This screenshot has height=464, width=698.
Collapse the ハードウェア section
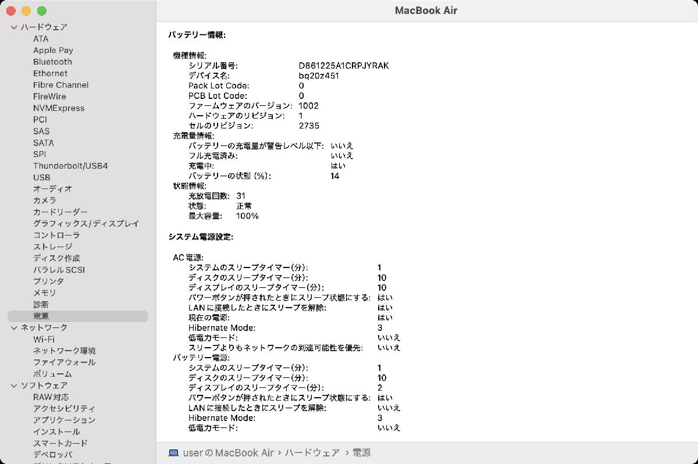pos(13,27)
